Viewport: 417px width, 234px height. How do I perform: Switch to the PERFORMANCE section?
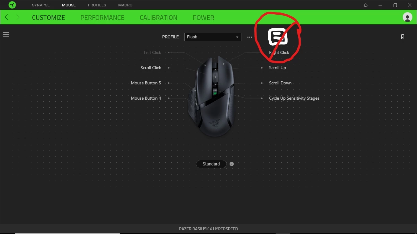coord(102,18)
